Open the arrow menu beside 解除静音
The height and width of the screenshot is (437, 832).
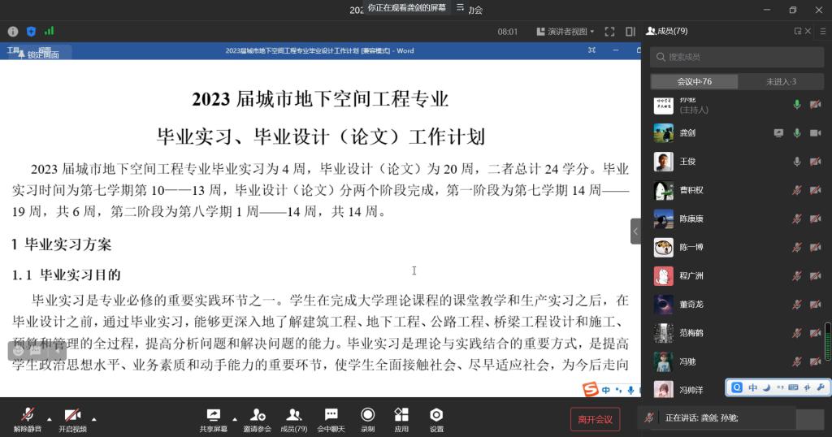49,419
